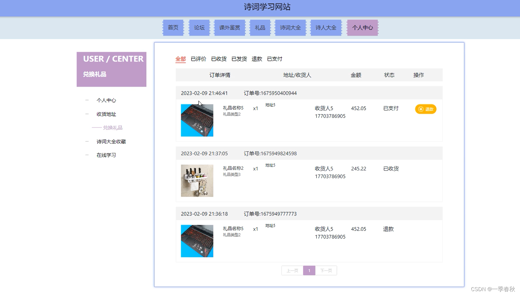This screenshot has height=295, width=520.
Task: Filter orders by 已评价
Action: [198, 59]
